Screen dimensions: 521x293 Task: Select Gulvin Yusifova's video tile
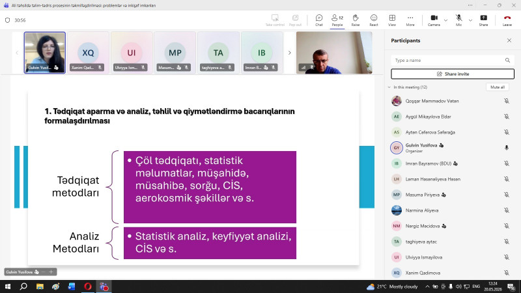(44, 53)
